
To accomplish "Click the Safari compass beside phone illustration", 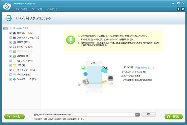I will point(85,74).
